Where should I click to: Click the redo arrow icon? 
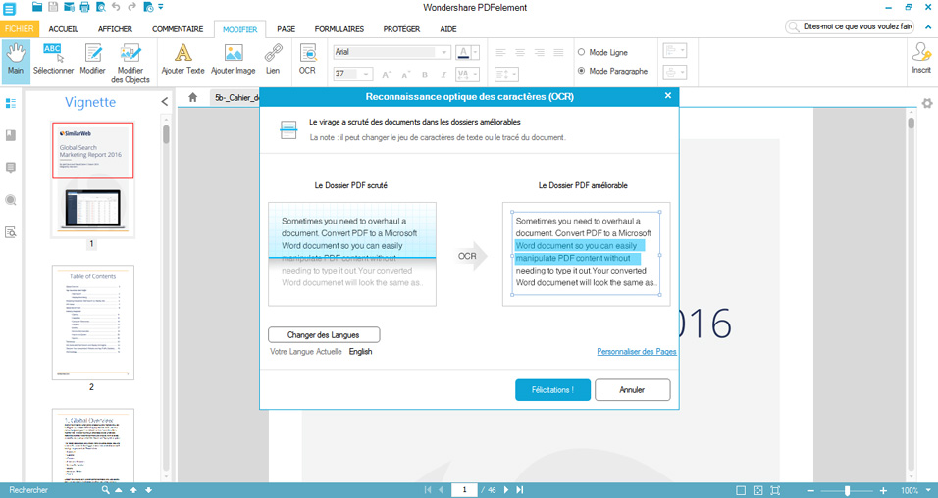(x=131, y=7)
